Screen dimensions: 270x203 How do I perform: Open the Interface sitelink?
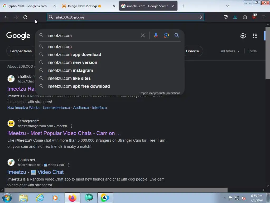[99, 108]
